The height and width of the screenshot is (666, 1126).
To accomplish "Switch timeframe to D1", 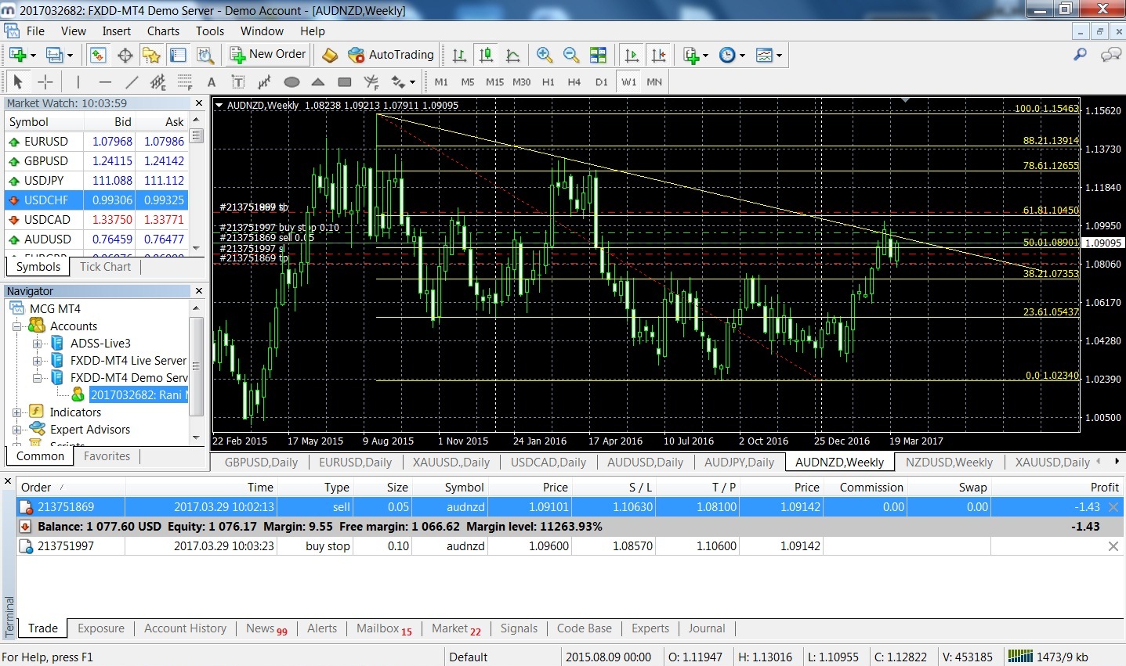I will 601,81.
